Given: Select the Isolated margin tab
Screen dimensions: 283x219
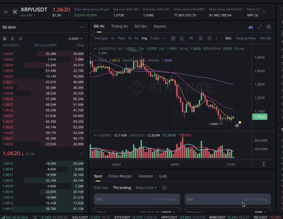Looking at the screenshot, I should pyautogui.click(x=146, y=176).
